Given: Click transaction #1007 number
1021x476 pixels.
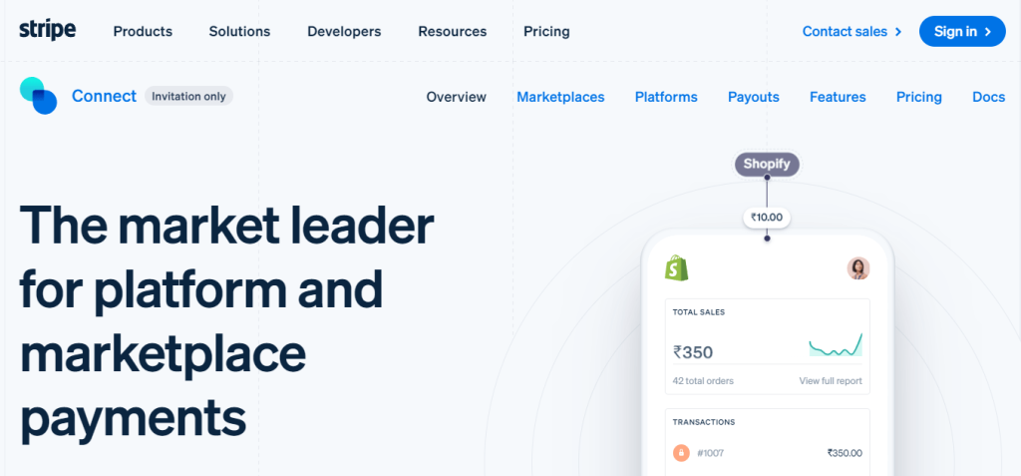Looking at the screenshot, I should (x=710, y=452).
